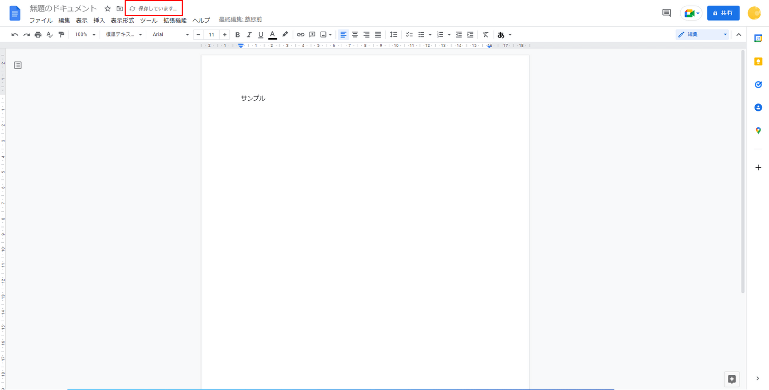
Task: Open the Google account avatar
Action: 754,13
